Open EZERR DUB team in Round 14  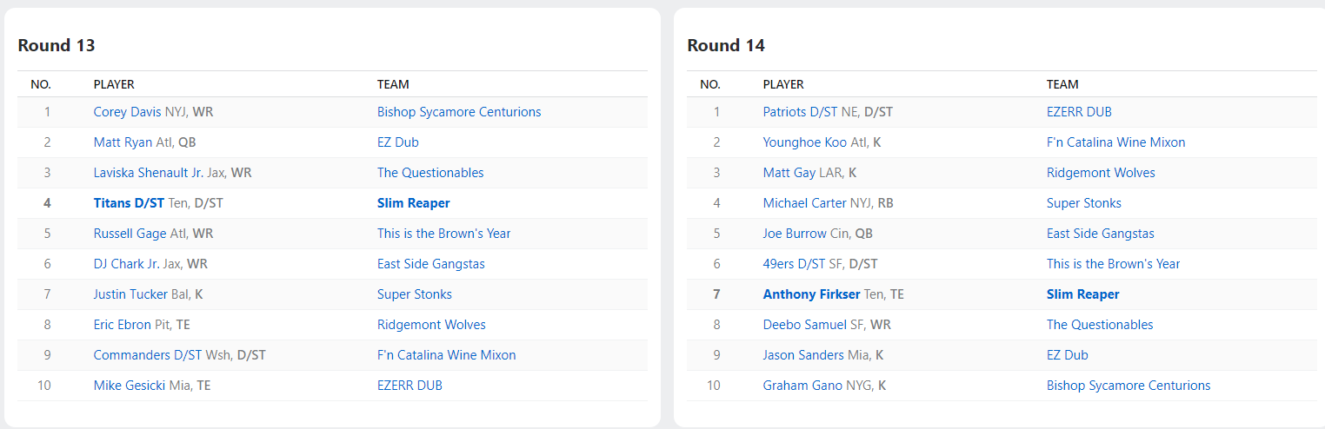pyautogui.click(x=1079, y=112)
